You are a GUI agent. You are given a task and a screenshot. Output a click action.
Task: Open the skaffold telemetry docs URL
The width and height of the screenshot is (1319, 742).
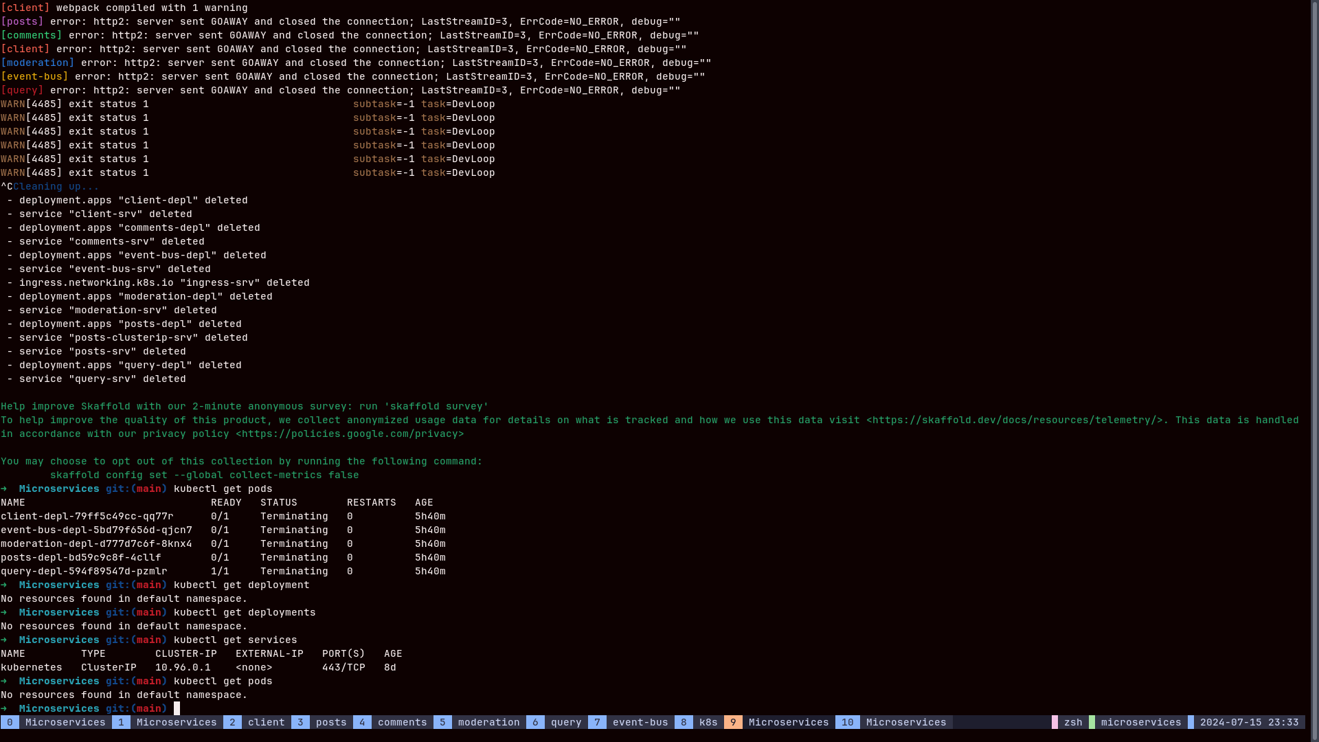(x=1015, y=420)
